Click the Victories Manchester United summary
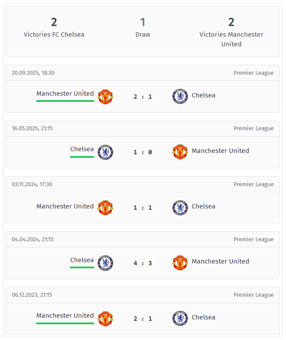 pyautogui.click(x=231, y=32)
